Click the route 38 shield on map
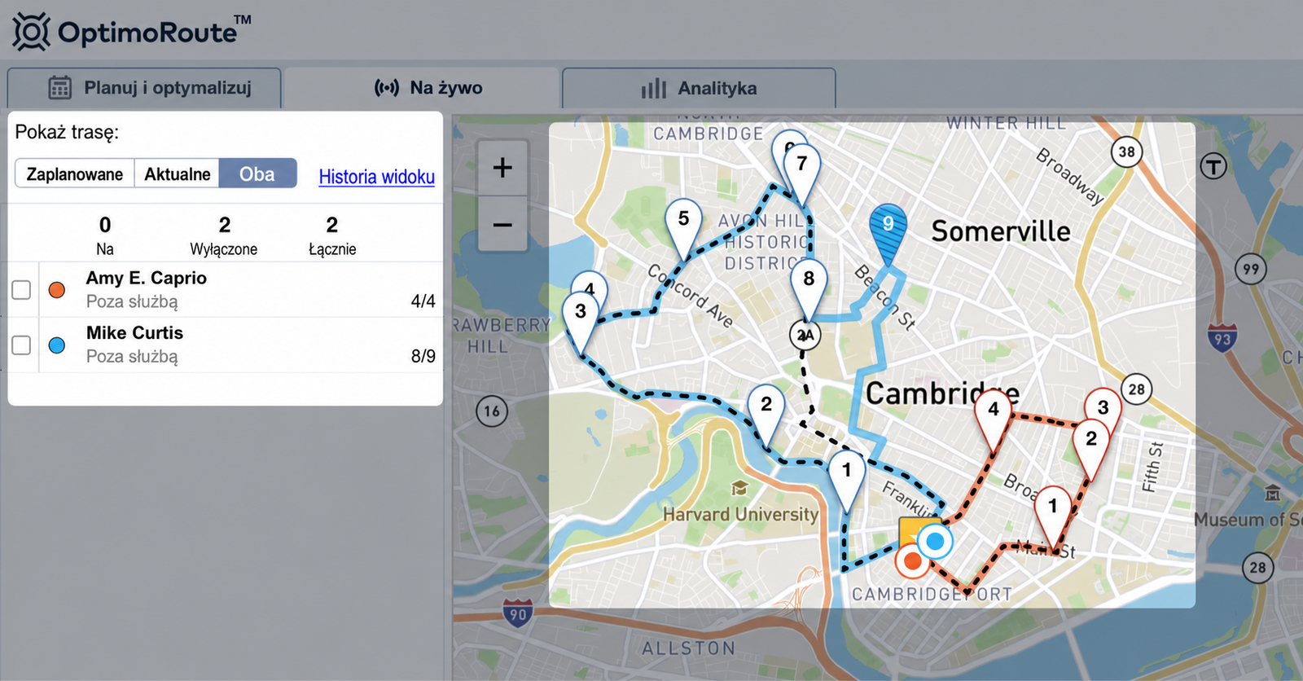Viewport: 1303px width, 681px height. pyautogui.click(x=1126, y=152)
